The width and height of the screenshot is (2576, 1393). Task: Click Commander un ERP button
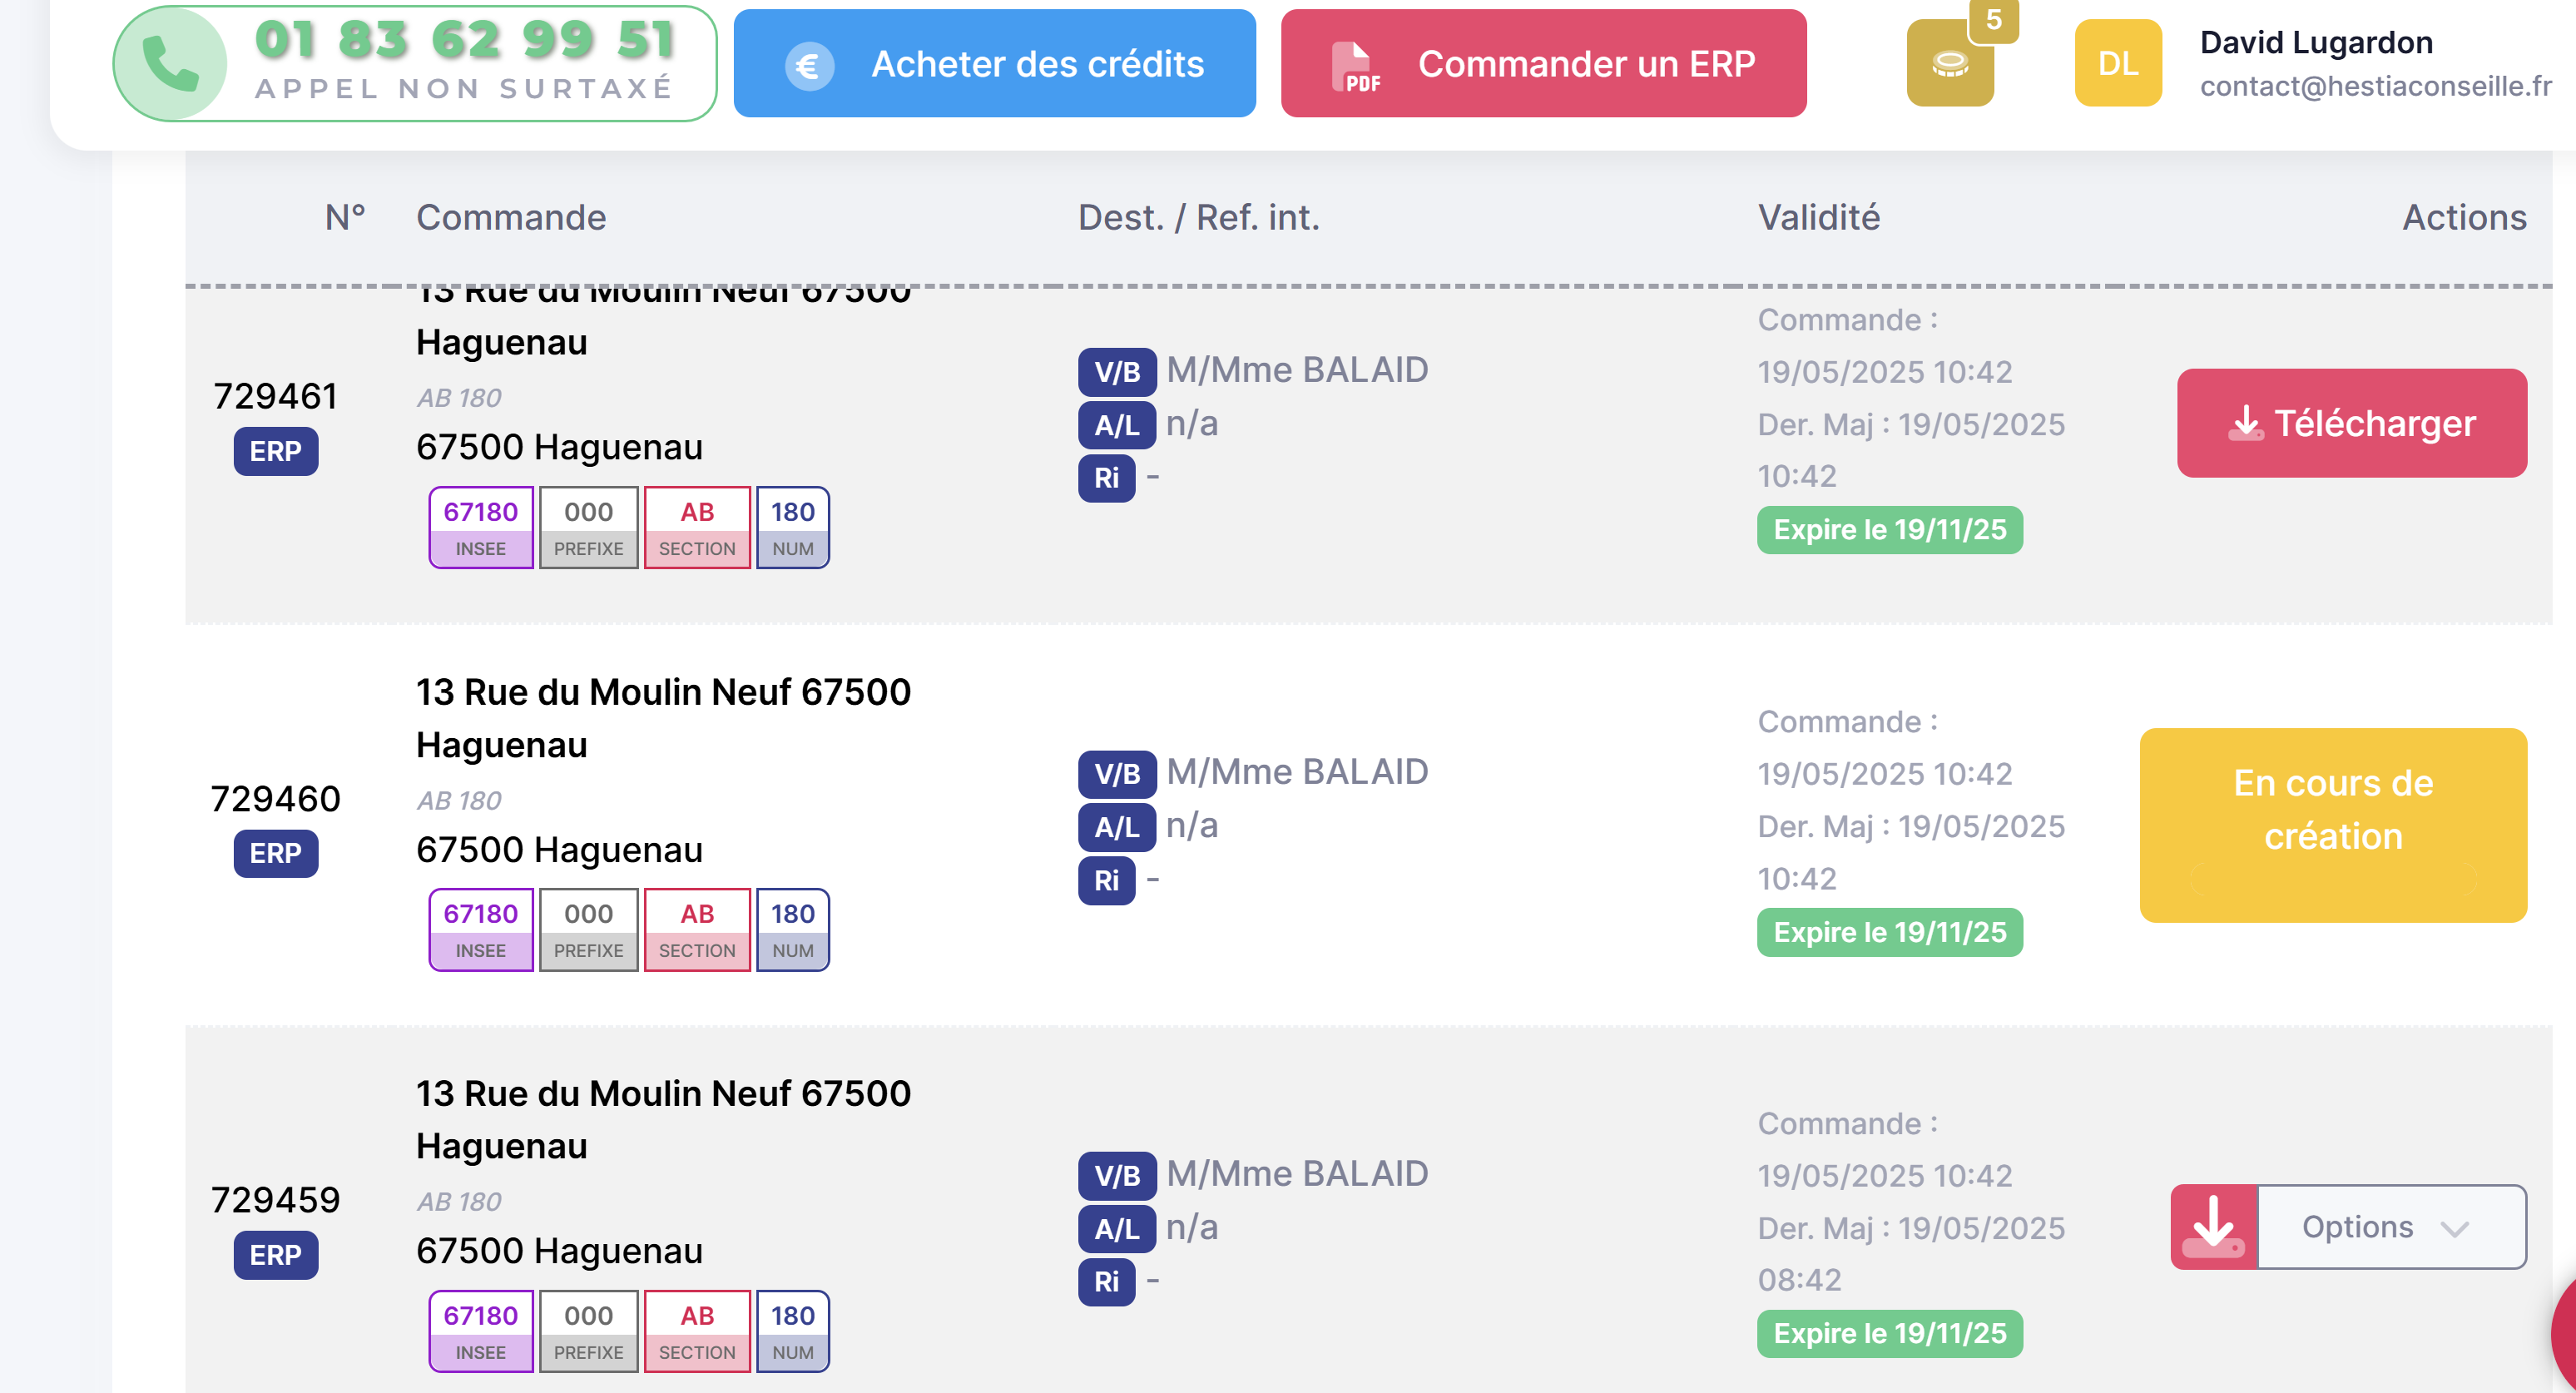tap(1543, 63)
